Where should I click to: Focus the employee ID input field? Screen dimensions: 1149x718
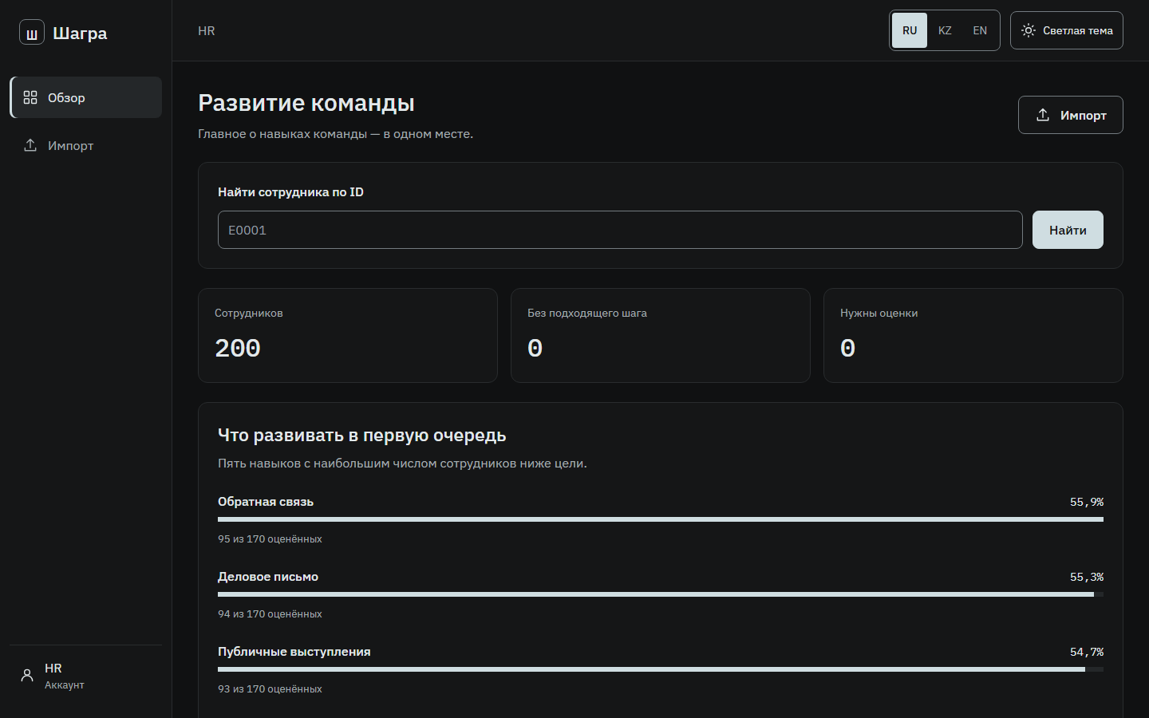pos(620,230)
